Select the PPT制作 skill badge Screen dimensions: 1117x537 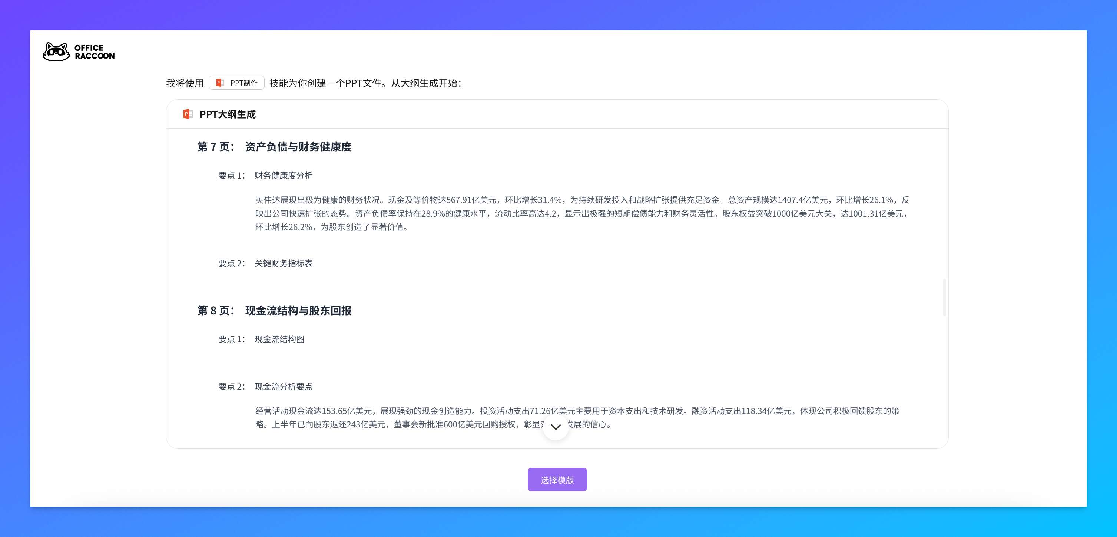coord(236,82)
